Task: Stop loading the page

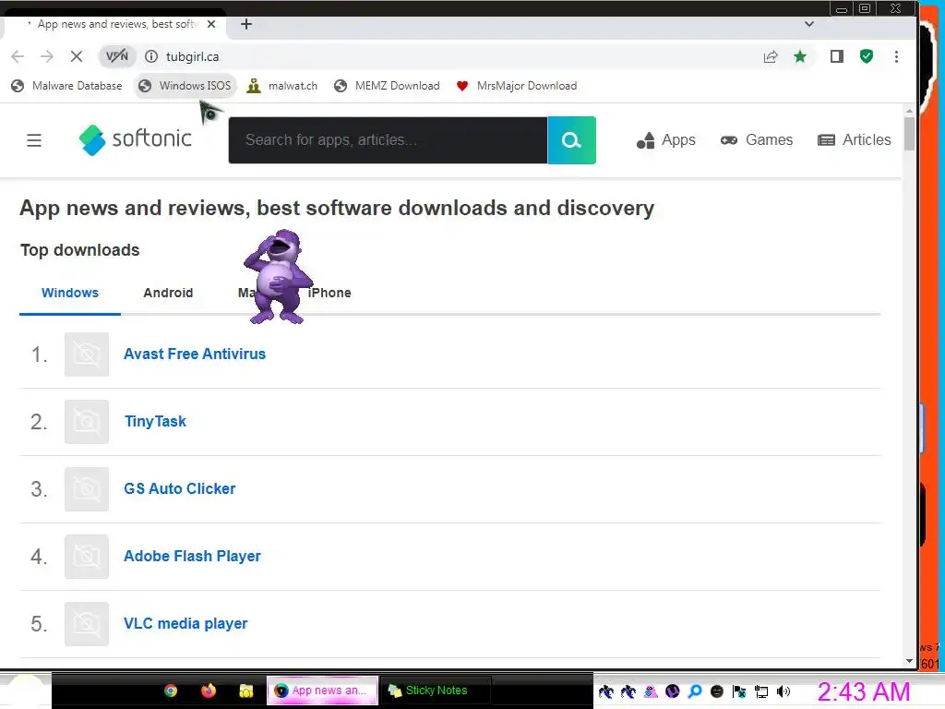Action: click(x=76, y=56)
